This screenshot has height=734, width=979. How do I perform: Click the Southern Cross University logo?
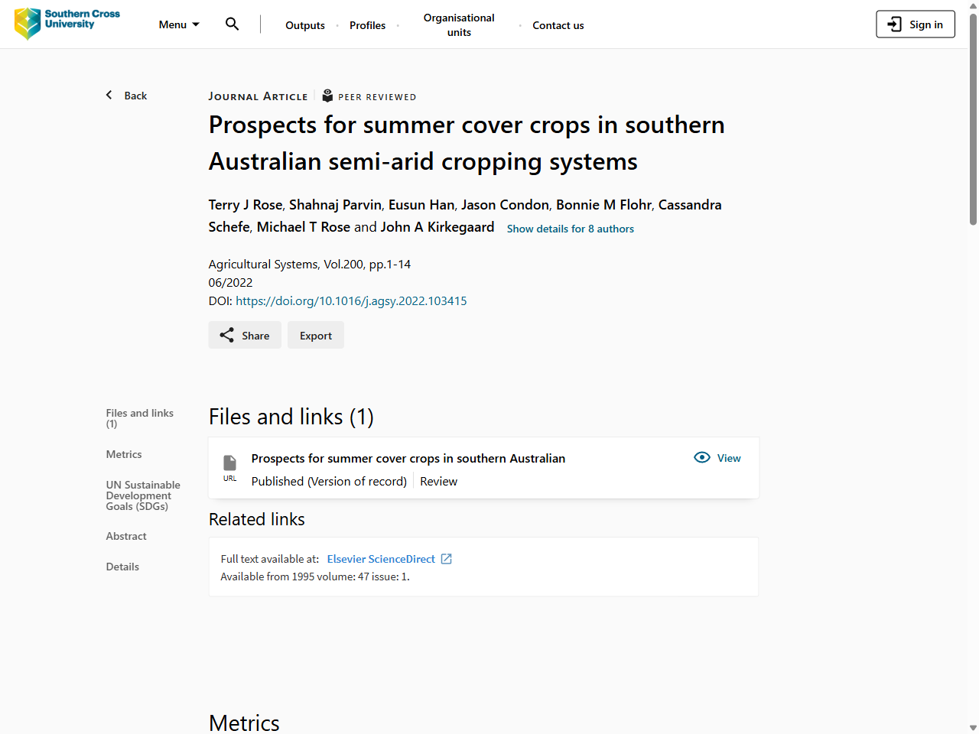(67, 24)
